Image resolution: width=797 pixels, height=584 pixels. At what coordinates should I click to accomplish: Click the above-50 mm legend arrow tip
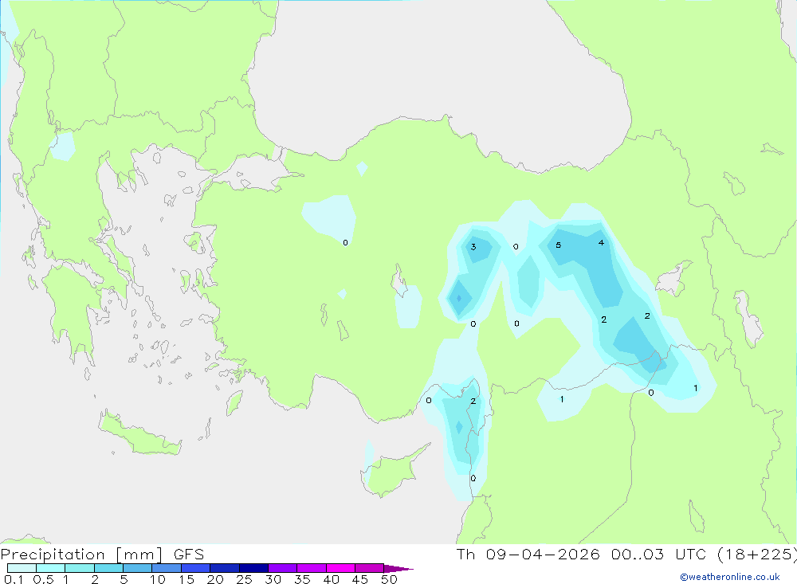(x=398, y=568)
